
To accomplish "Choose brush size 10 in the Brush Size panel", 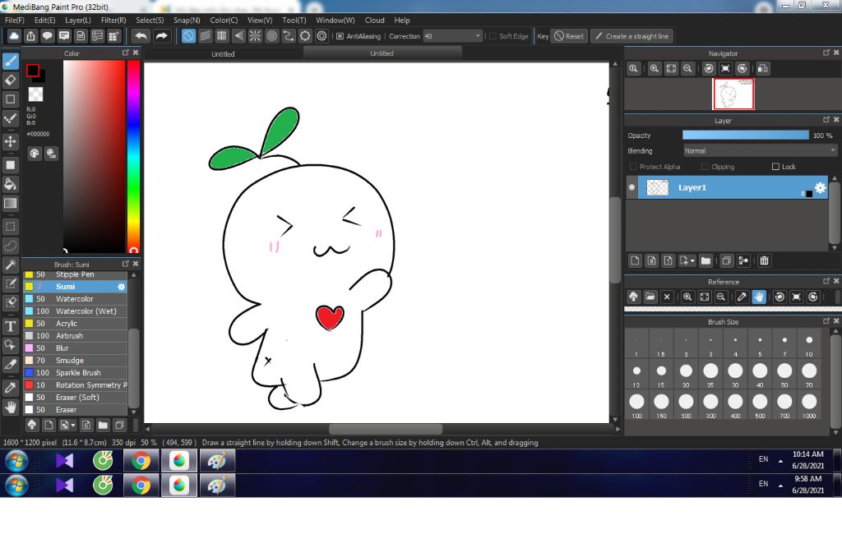I will [x=809, y=344].
